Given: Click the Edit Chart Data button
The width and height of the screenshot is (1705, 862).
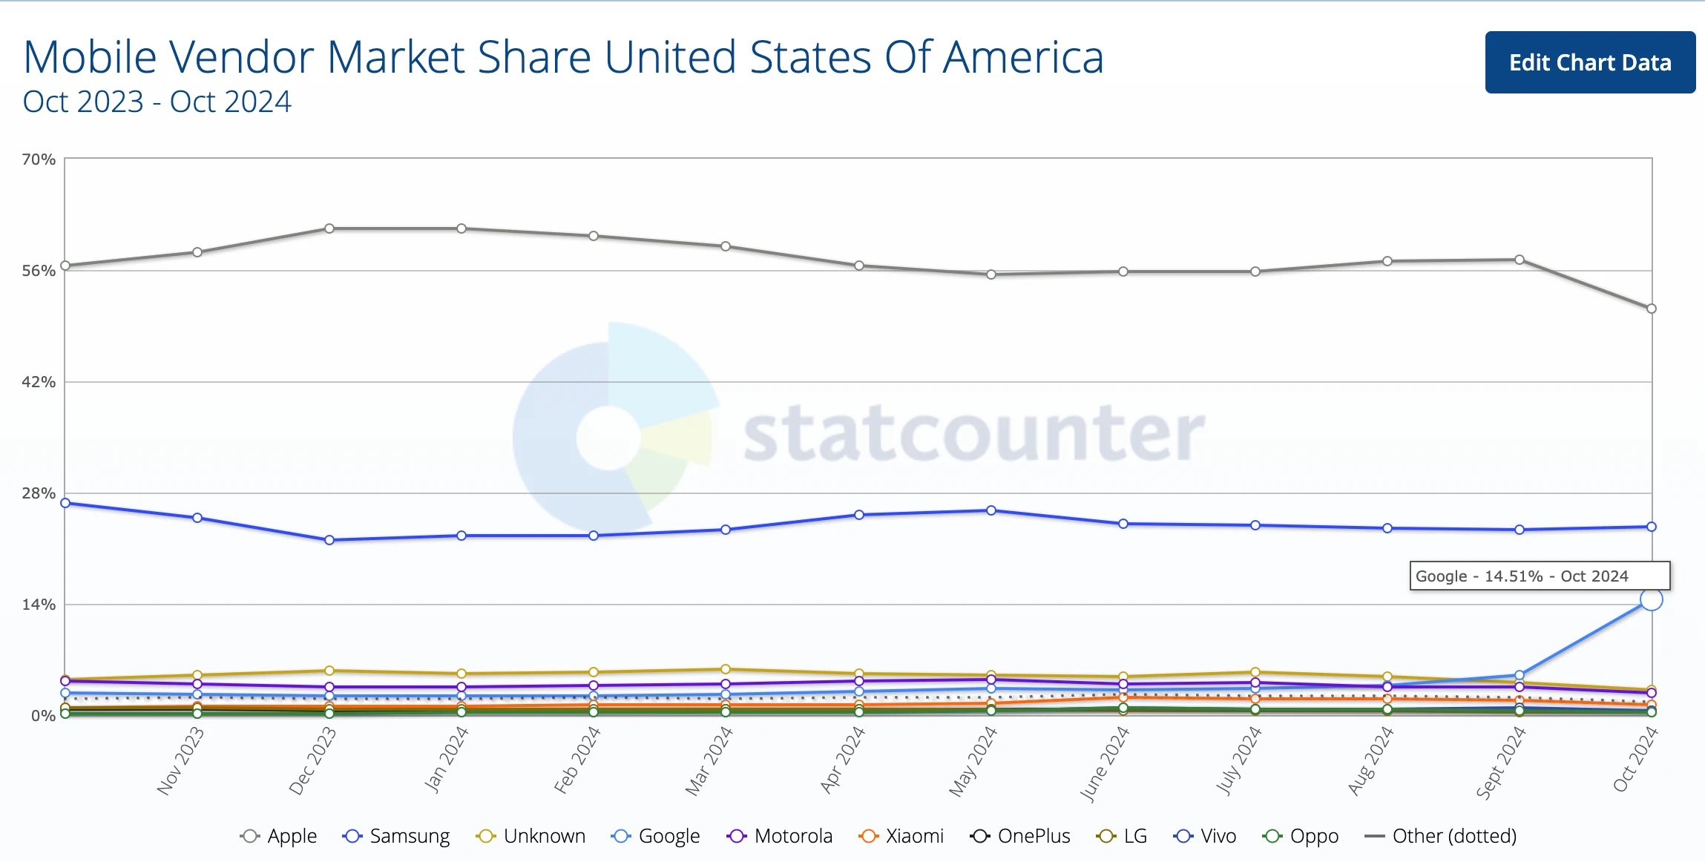Looking at the screenshot, I should click(1589, 63).
